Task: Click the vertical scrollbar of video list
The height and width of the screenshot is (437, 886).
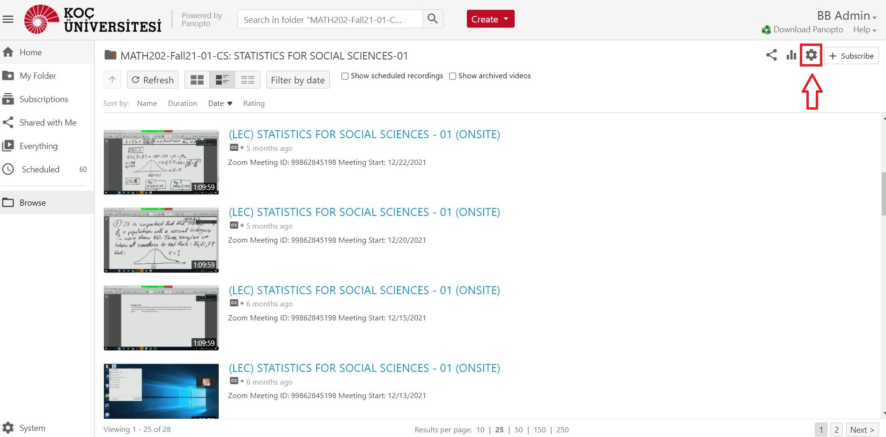Action: (x=883, y=194)
